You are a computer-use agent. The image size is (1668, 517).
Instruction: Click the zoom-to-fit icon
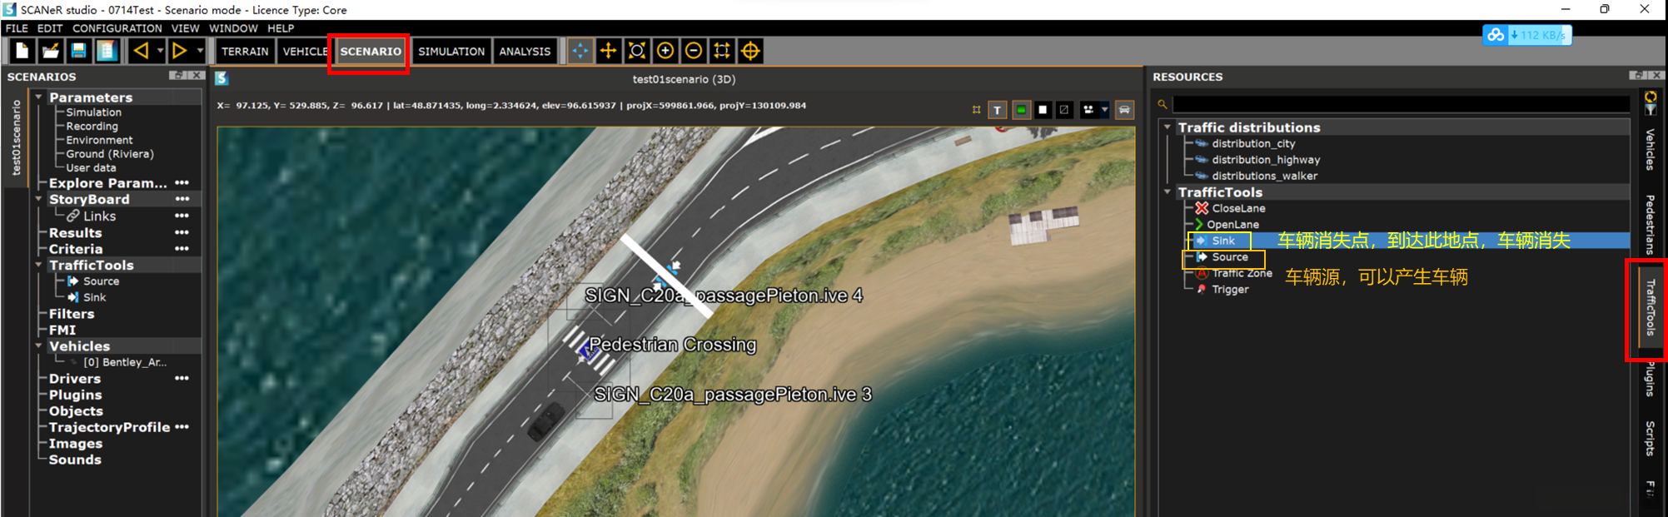point(637,51)
